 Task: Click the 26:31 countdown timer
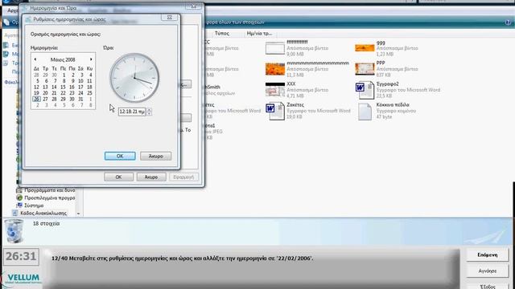point(21,257)
